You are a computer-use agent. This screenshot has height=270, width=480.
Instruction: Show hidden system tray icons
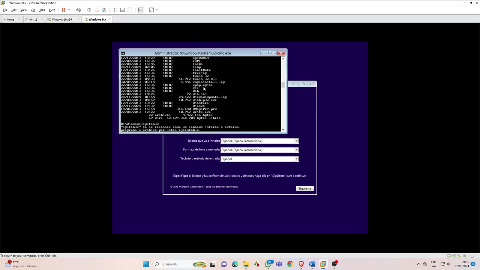[x=419, y=264]
